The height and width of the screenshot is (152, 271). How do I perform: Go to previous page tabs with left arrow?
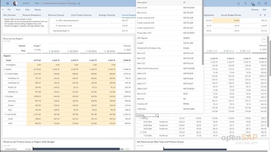pos(260,15)
